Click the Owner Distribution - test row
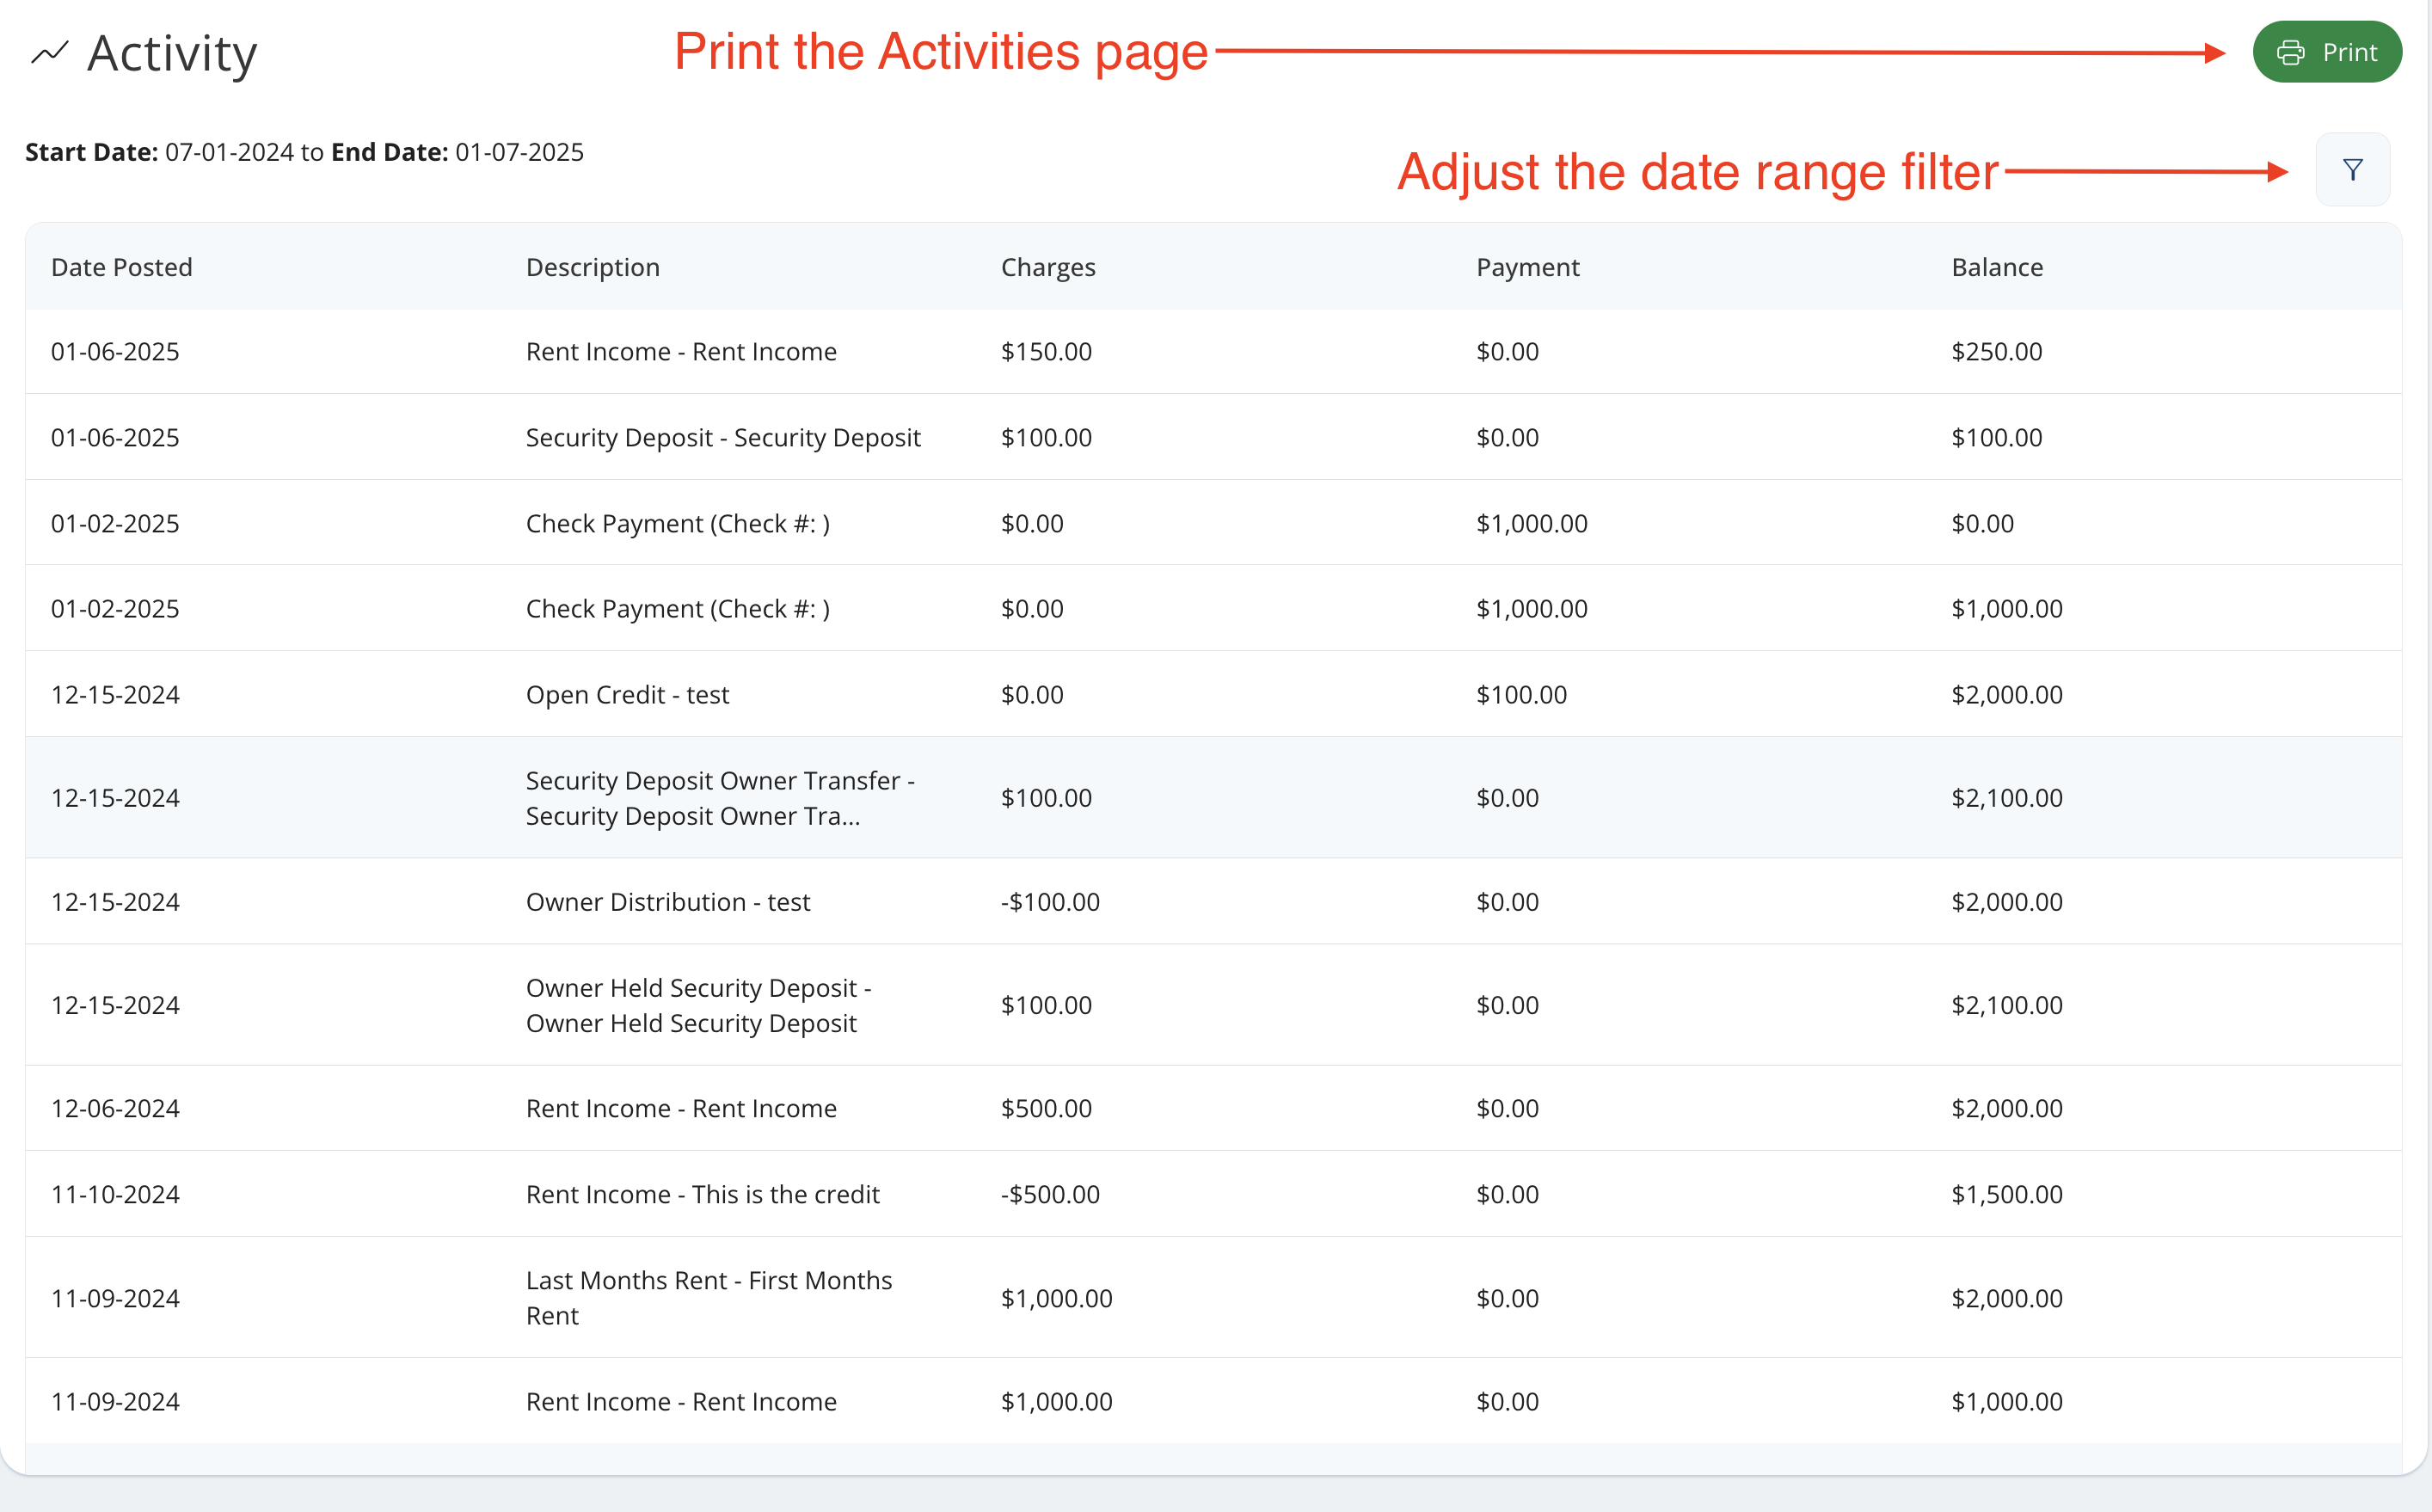 pyautogui.click(x=666, y=902)
